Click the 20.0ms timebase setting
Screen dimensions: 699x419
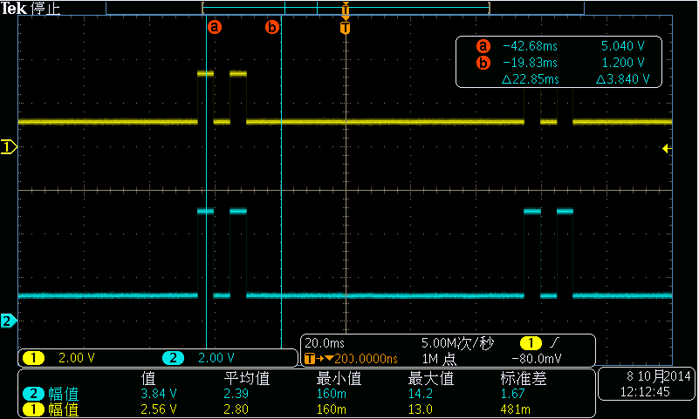[x=325, y=343]
